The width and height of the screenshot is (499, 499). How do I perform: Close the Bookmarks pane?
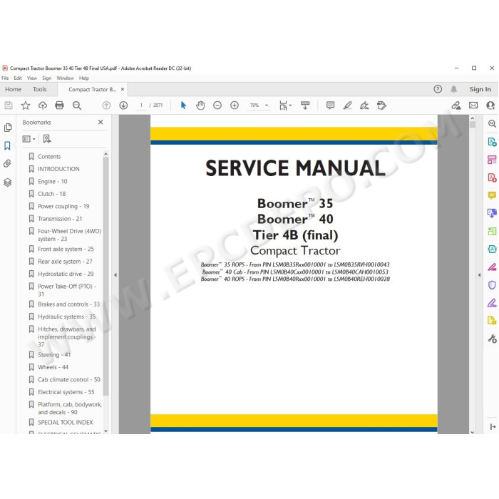coord(101,122)
